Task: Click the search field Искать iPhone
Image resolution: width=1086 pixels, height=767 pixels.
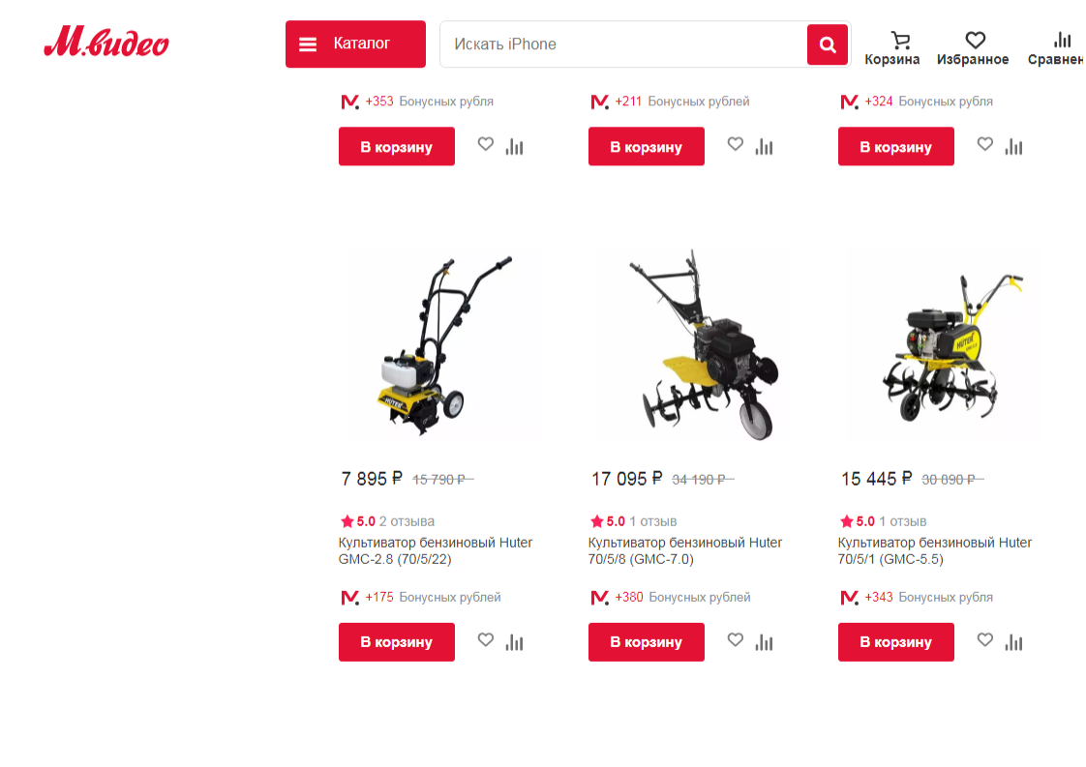Action: click(623, 44)
